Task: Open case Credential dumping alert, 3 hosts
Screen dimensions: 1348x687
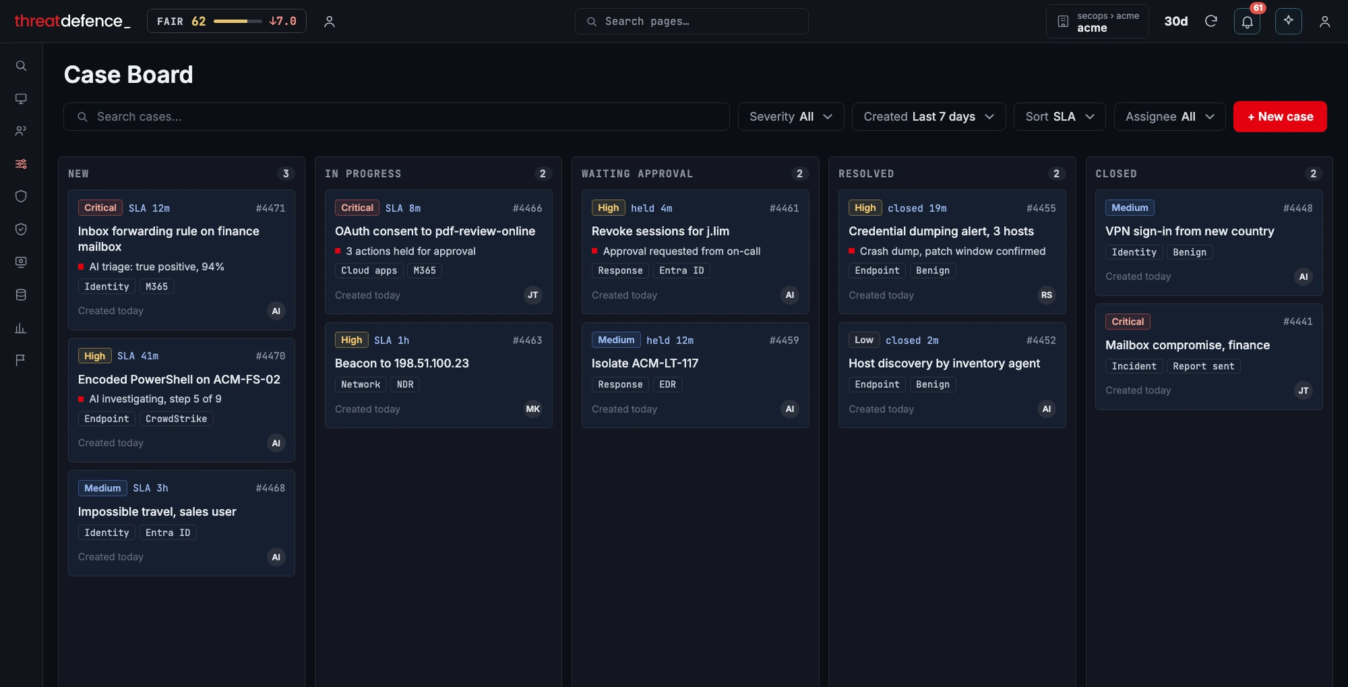Action: 952,252
